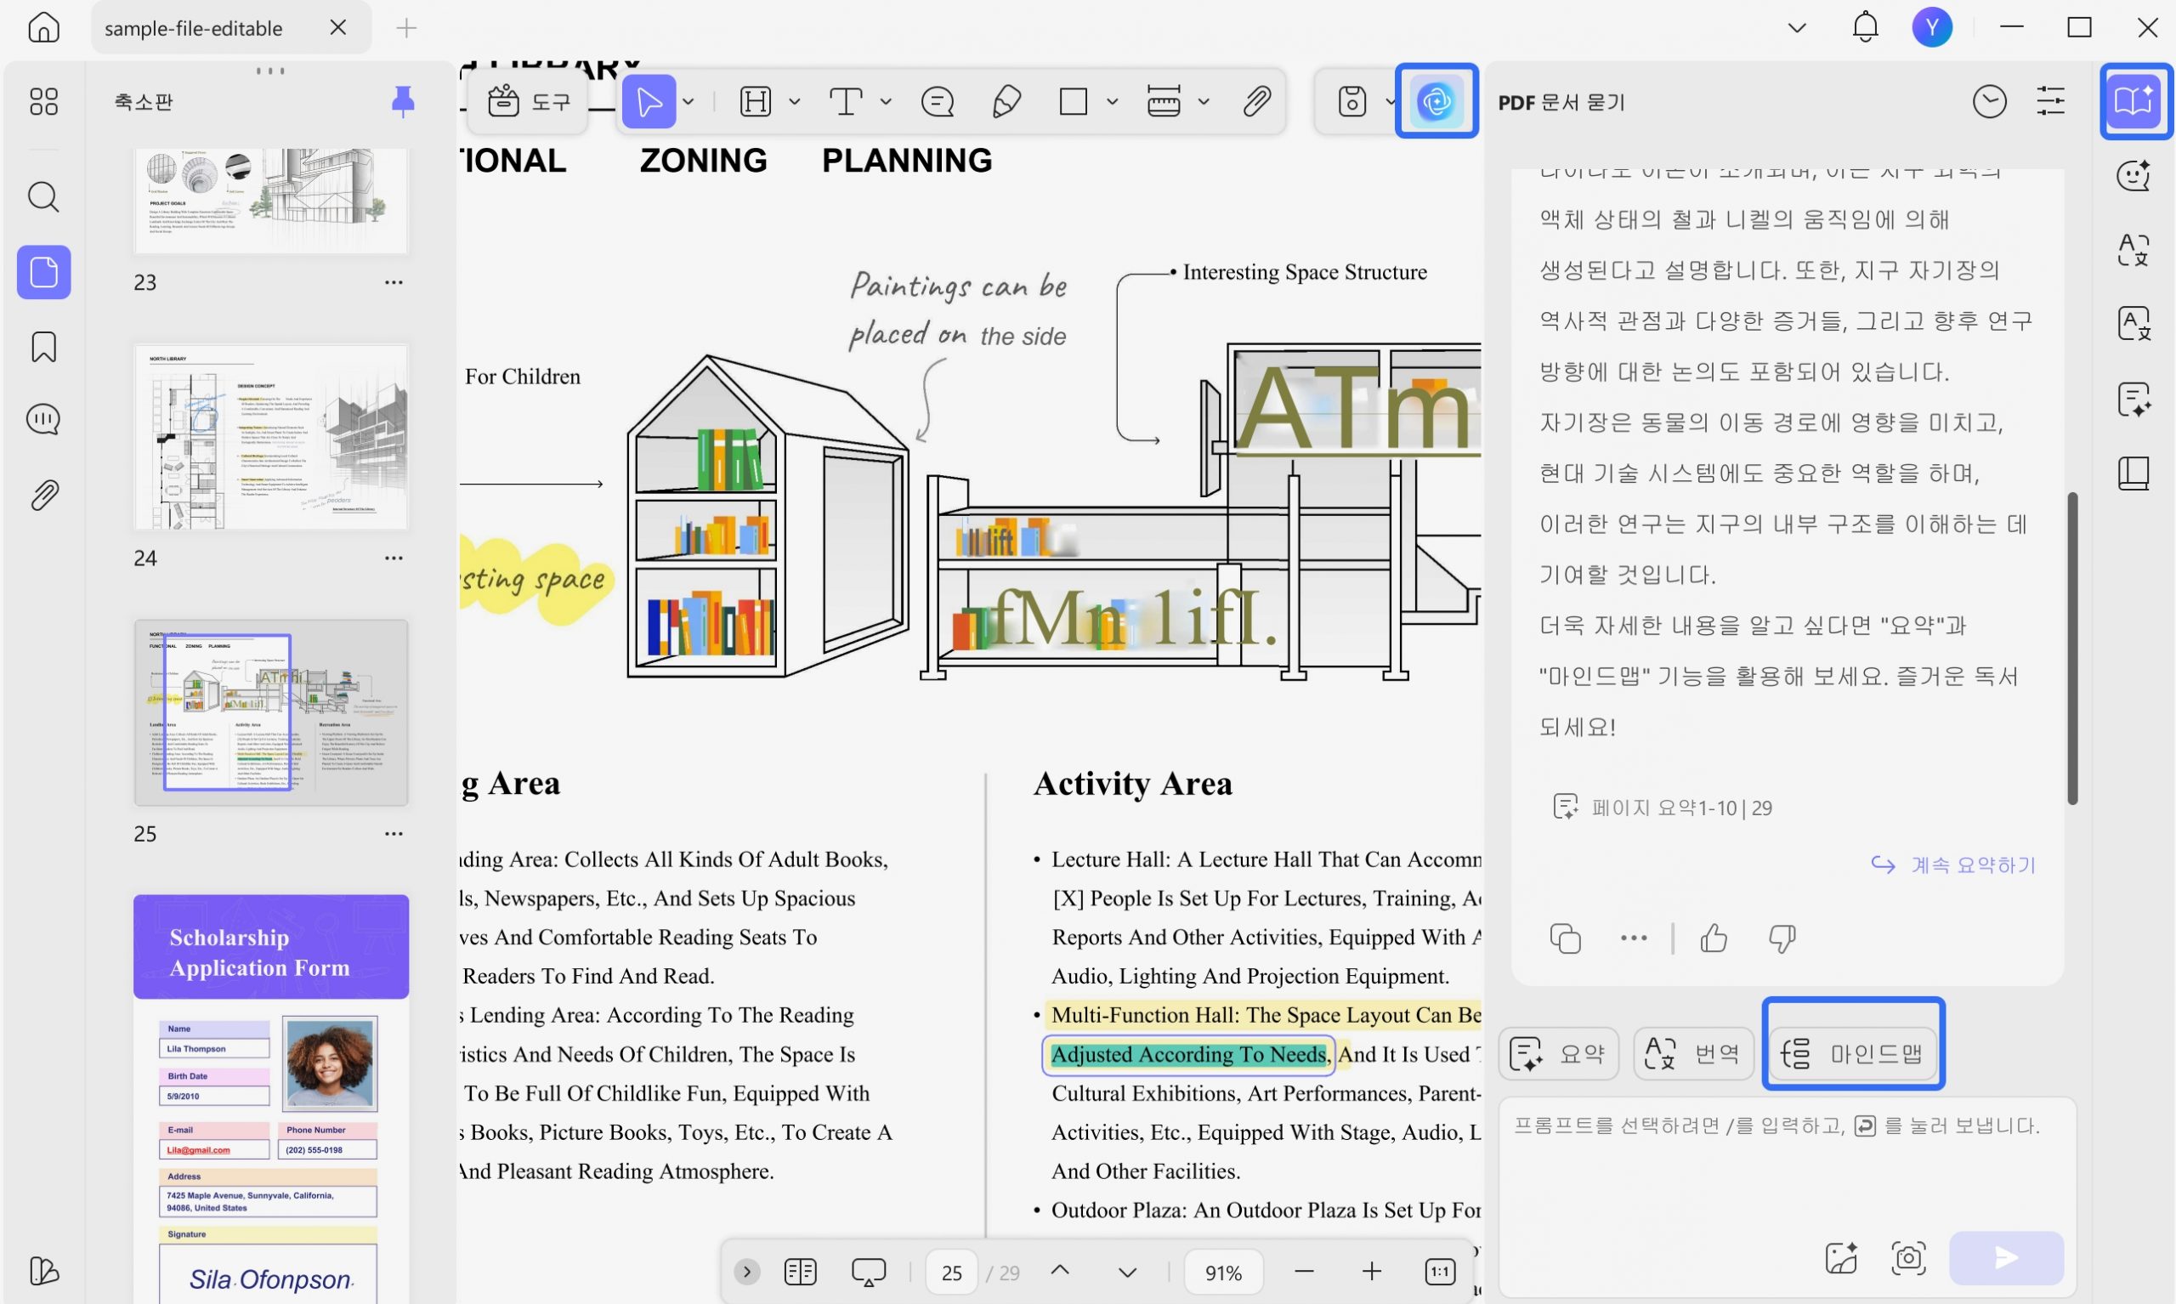Viewport: 2176px width, 1304px height.
Task: Open the translate sidebar tab
Action: (2133, 251)
